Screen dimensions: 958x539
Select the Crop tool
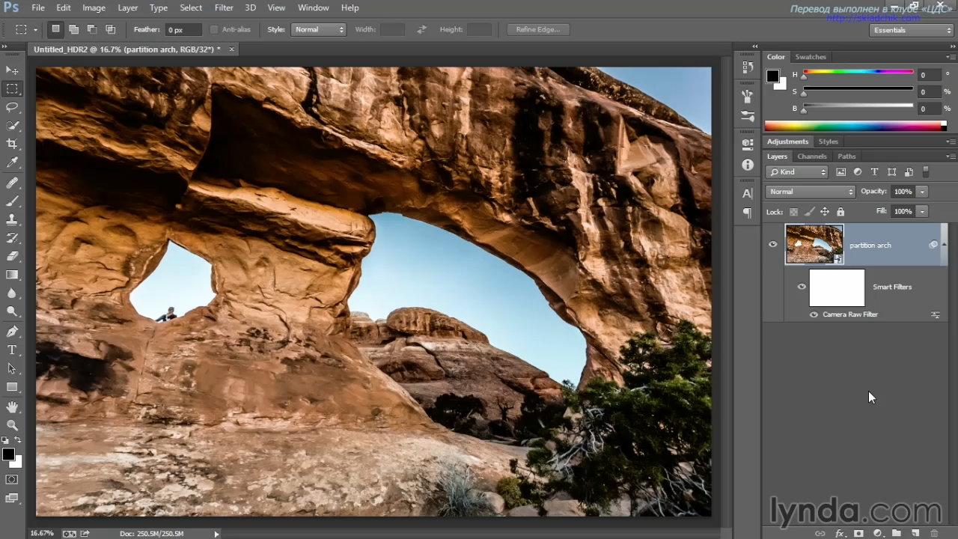[x=12, y=144]
